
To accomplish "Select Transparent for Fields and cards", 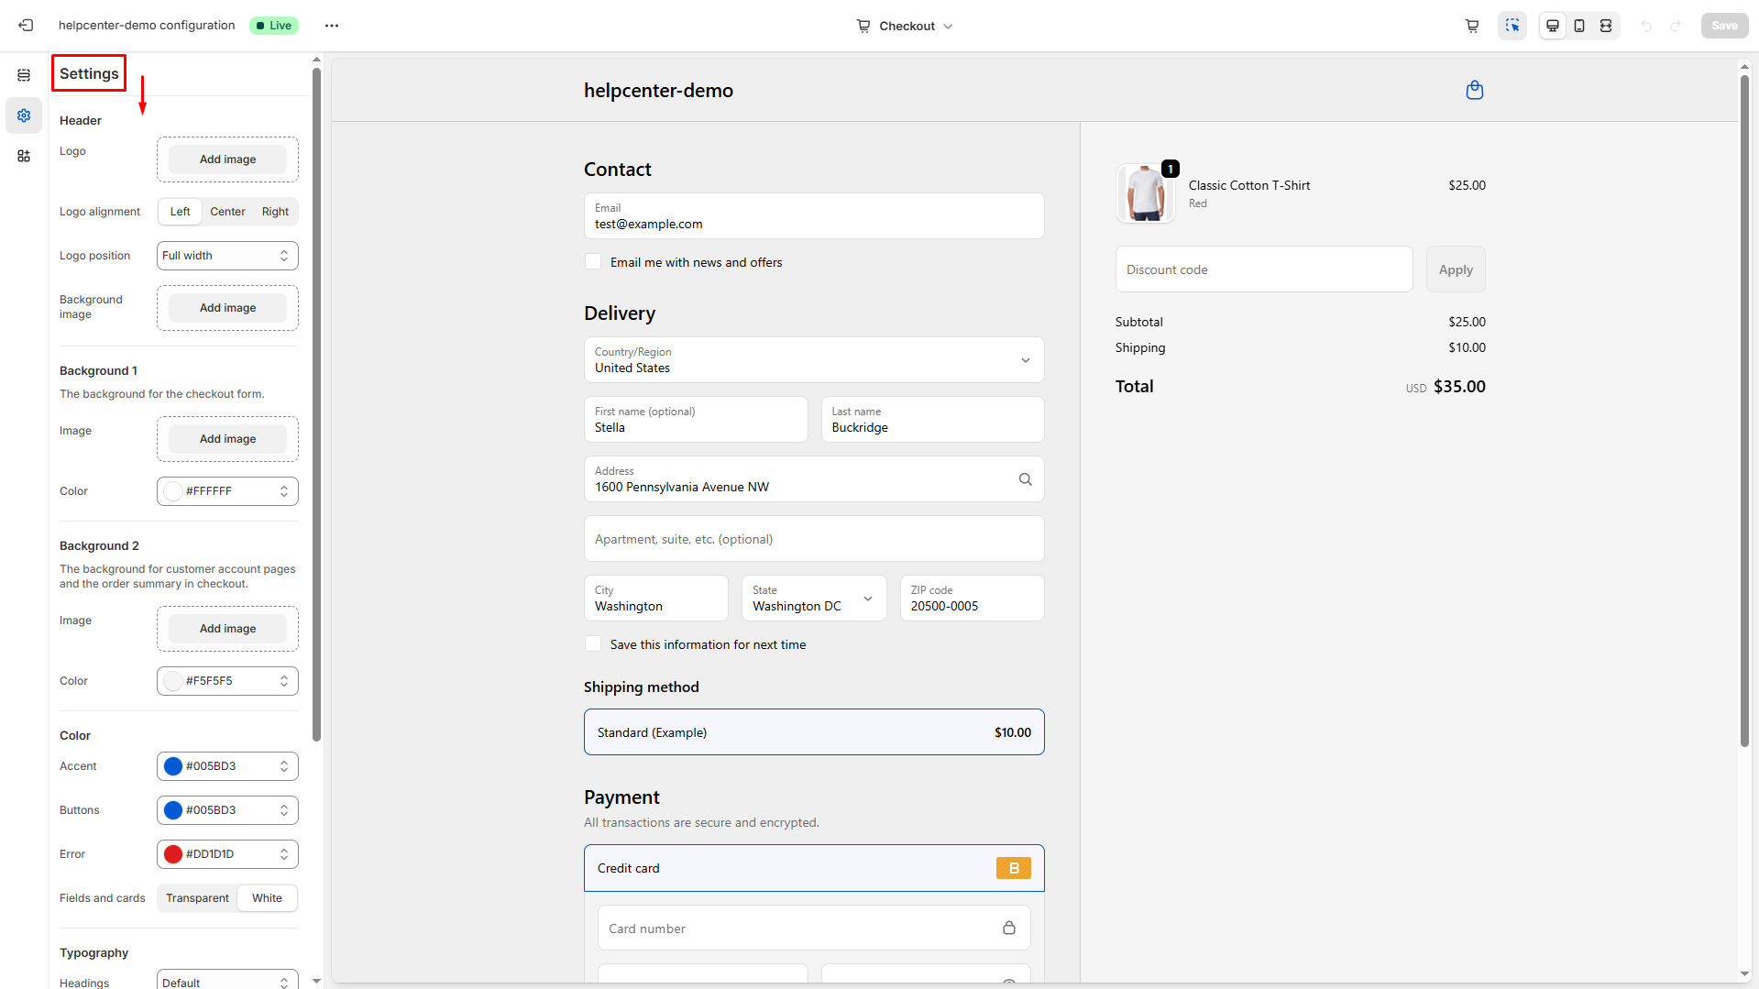I will (197, 898).
